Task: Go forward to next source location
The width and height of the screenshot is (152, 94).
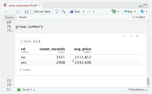Action: pyautogui.click(x=10, y=11)
